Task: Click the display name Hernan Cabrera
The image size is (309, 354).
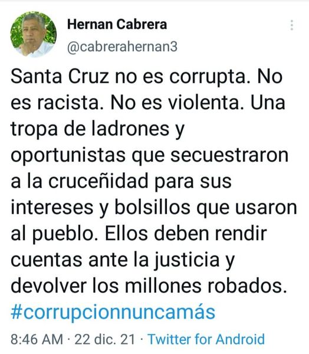Action: pos(117,24)
